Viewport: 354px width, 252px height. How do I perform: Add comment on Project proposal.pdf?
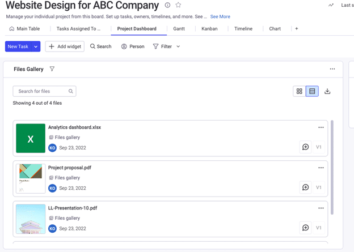pos(305,187)
